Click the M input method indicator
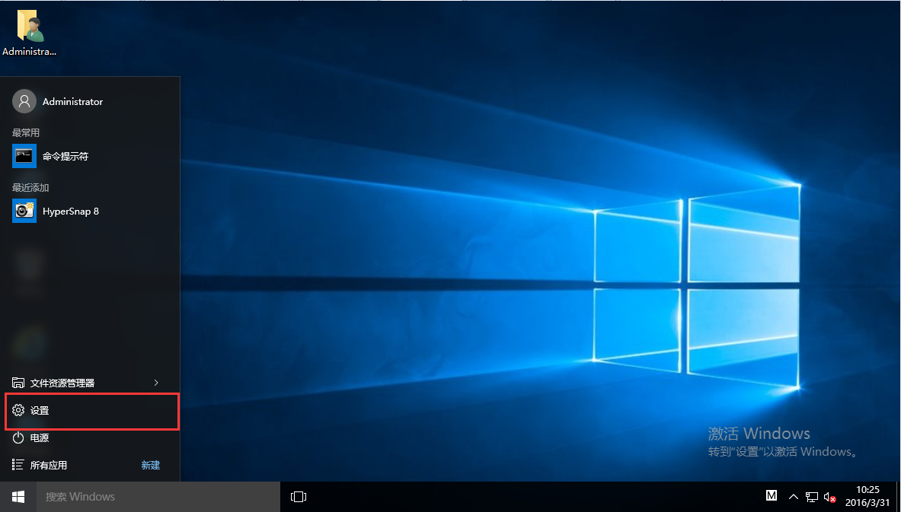 point(772,496)
